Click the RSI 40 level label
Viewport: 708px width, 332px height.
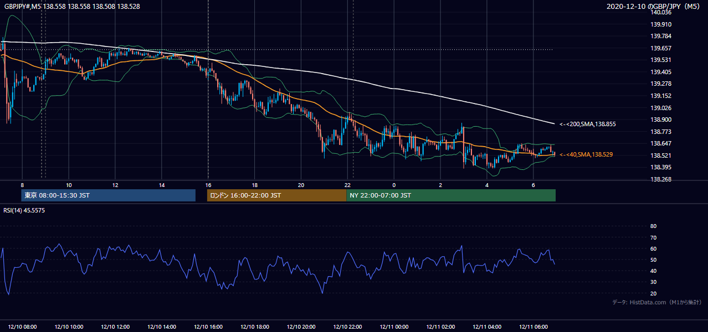(653, 271)
